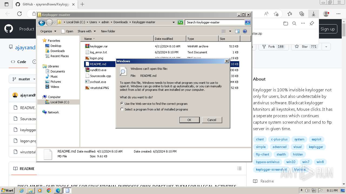This screenshot has height=194, width=346.
Task: Click the search magnifier in Explorer
Action: click(248, 22)
